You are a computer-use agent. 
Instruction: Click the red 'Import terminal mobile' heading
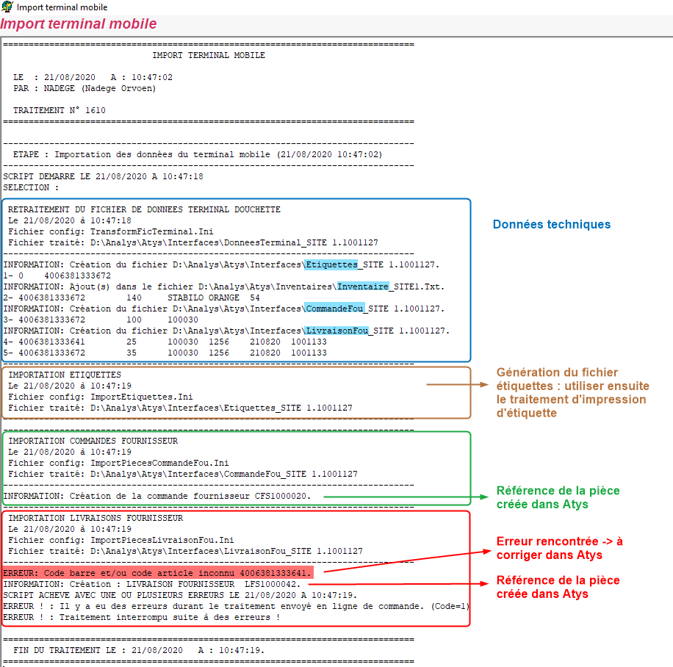pyautogui.click(x=79, y=24)
